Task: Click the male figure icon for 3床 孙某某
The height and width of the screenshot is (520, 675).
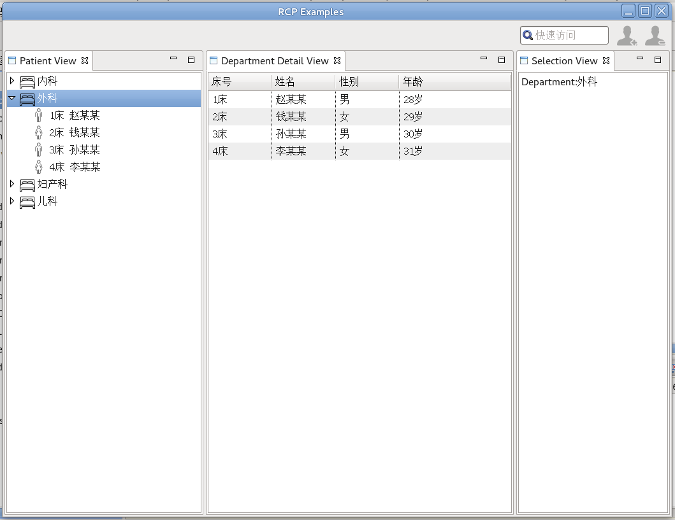Action: (39, 150)
